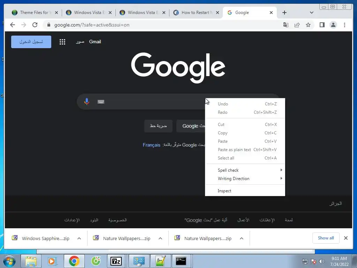Open the Chrome profile avatar
The width and height of the screenshot is (357, 268).
333,25
